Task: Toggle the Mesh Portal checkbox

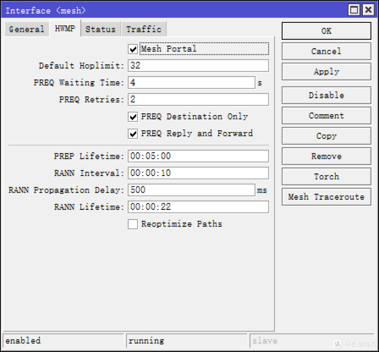Action: click(133, 49)
